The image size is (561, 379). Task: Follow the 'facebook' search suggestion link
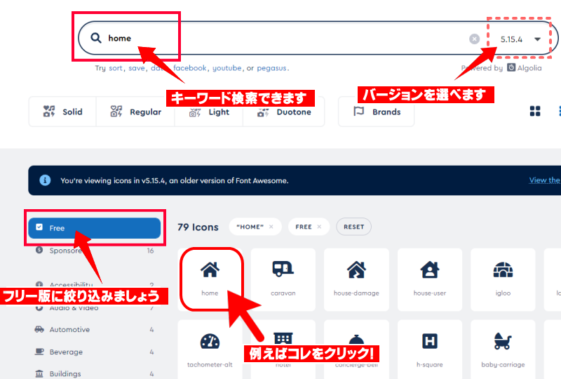(189, 68)
